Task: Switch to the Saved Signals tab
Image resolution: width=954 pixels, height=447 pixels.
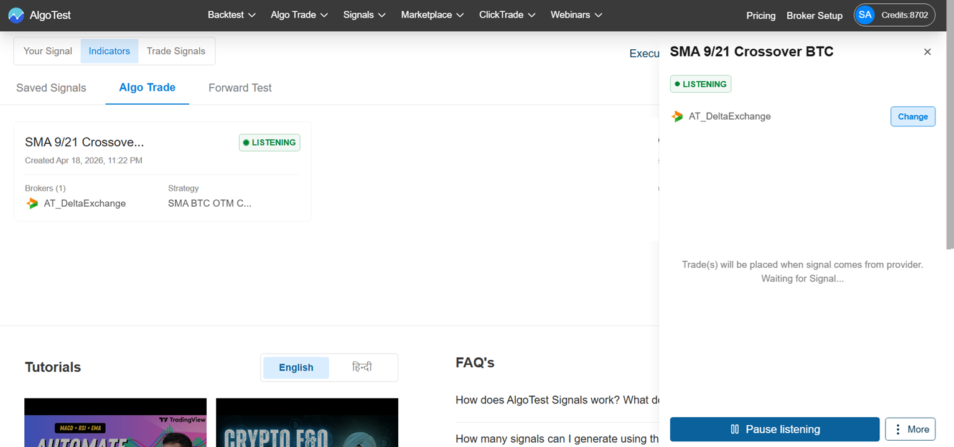Action: point(51,88)
